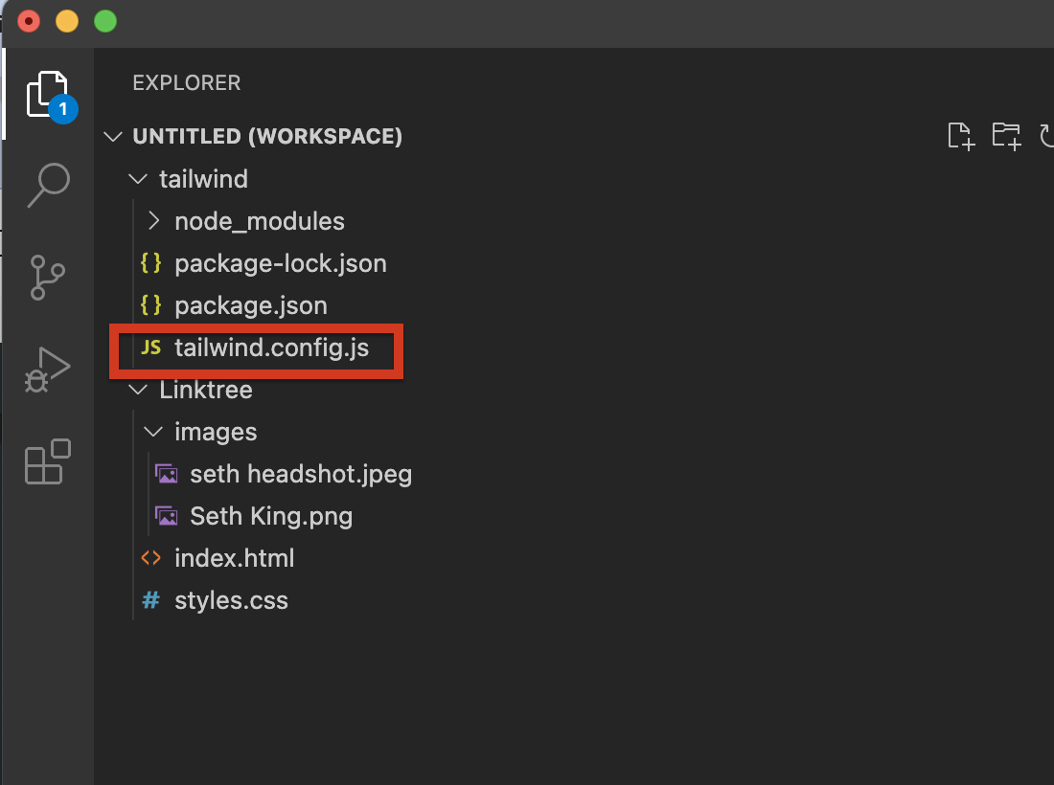
Task: Open the Explorer view in activity bar
Action: [48, 94]
